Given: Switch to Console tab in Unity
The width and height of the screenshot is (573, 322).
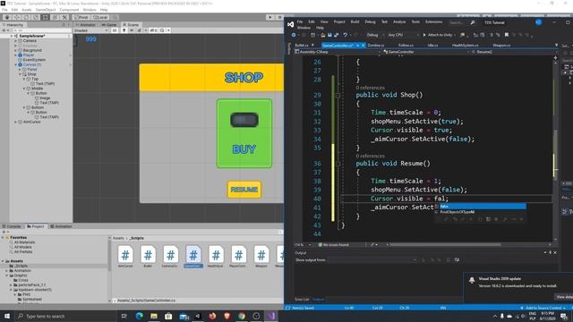Looking at the screenshot, I should [x=12, y=226].
